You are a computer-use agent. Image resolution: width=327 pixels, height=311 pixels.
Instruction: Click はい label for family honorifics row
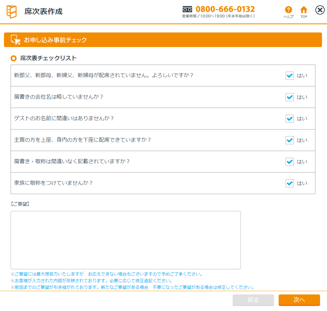[302, 183]
